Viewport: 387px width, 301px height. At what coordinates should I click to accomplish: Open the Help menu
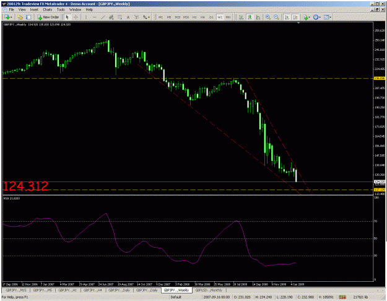[x=89, y=10]
